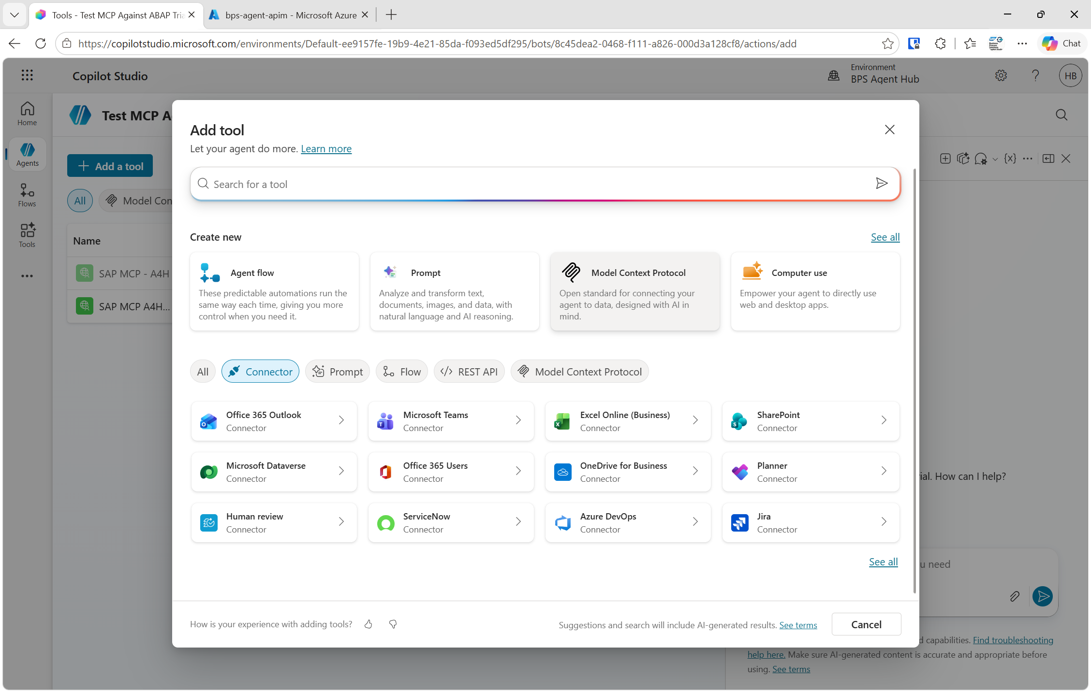This screenshot has width=1091, height=692.
Task: Open the variables icon in test pane
Action: coord(1010,159)
